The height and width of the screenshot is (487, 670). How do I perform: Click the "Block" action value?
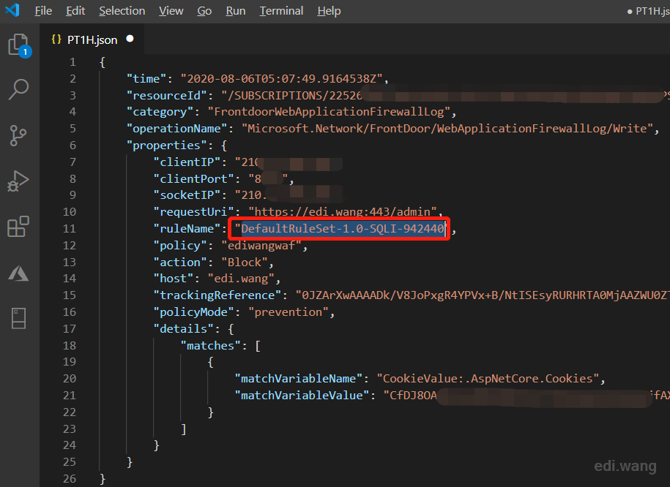click(x=245, y=262)
